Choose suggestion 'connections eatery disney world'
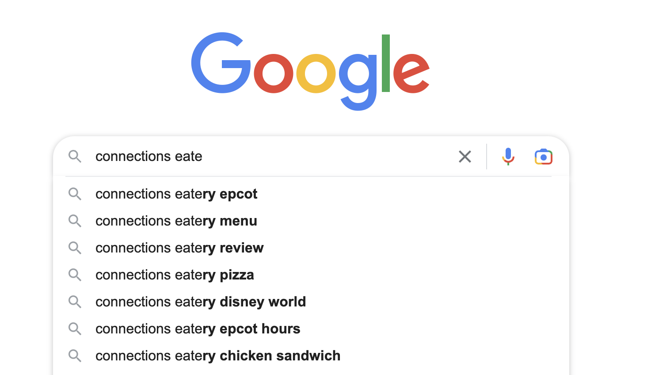655x375 pixels. [x=311, y=302]
